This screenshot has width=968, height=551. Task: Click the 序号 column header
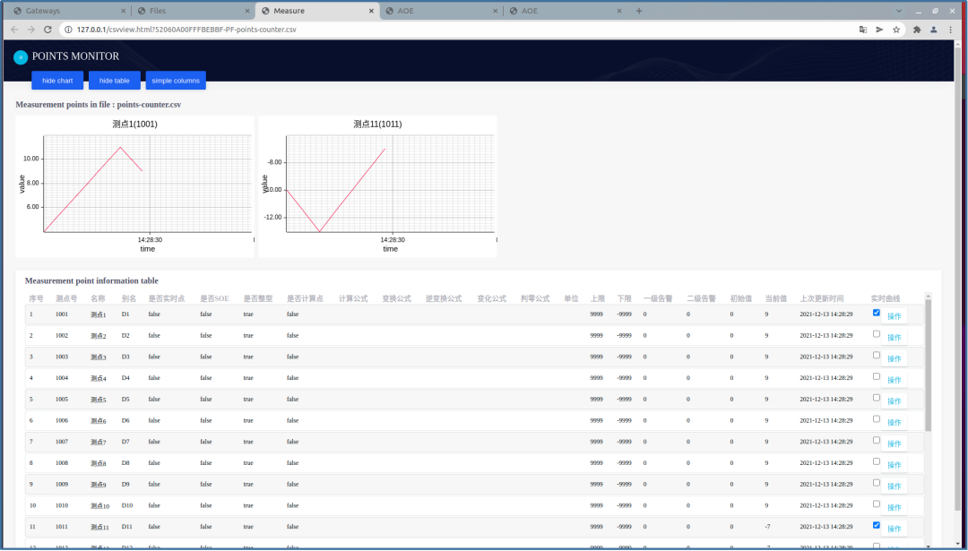(37, 298)
